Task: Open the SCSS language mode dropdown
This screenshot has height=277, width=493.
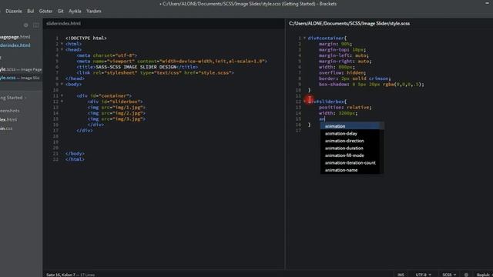Action: click(449, 275)
